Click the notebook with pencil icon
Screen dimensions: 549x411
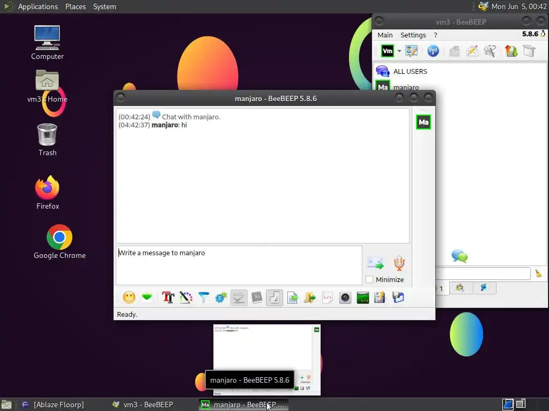380,298
